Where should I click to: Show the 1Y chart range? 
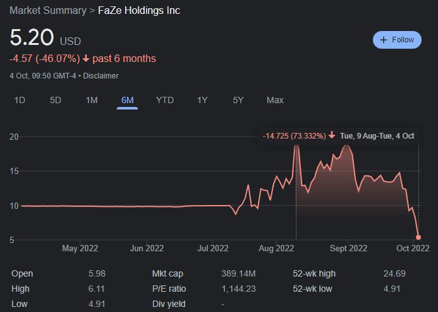[202, 100]
